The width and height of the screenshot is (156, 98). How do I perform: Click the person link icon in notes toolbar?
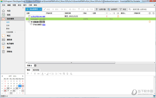pos(71,74)
